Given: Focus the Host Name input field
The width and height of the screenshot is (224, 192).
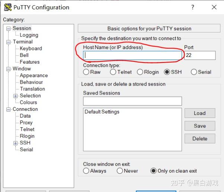Looking at the screenshot, I should 132,55.
